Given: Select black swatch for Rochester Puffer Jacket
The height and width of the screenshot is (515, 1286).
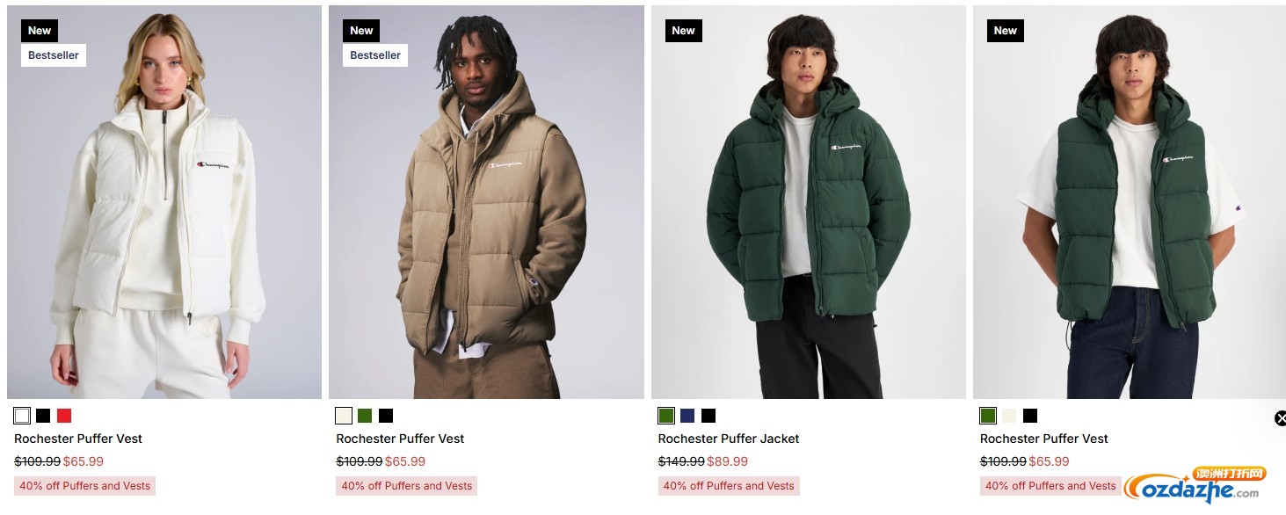Looking at the screenshot, I should tap(708, 416).
